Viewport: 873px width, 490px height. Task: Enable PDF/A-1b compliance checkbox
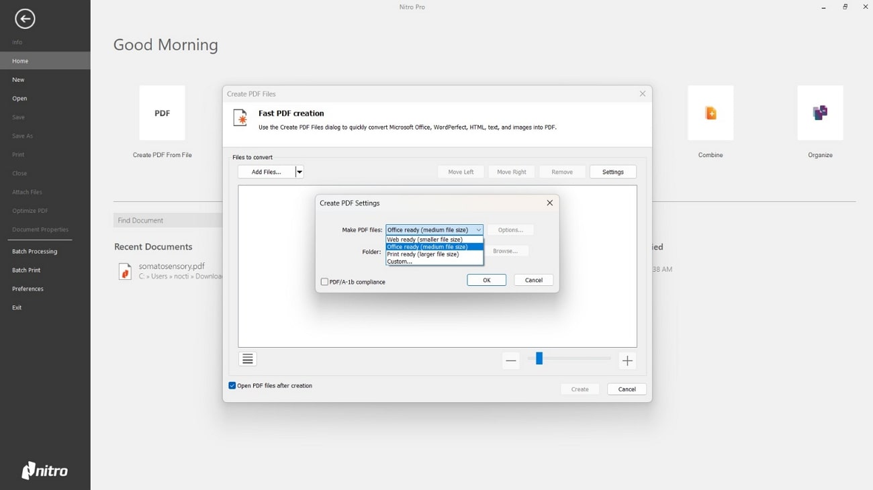pos(324,282)
